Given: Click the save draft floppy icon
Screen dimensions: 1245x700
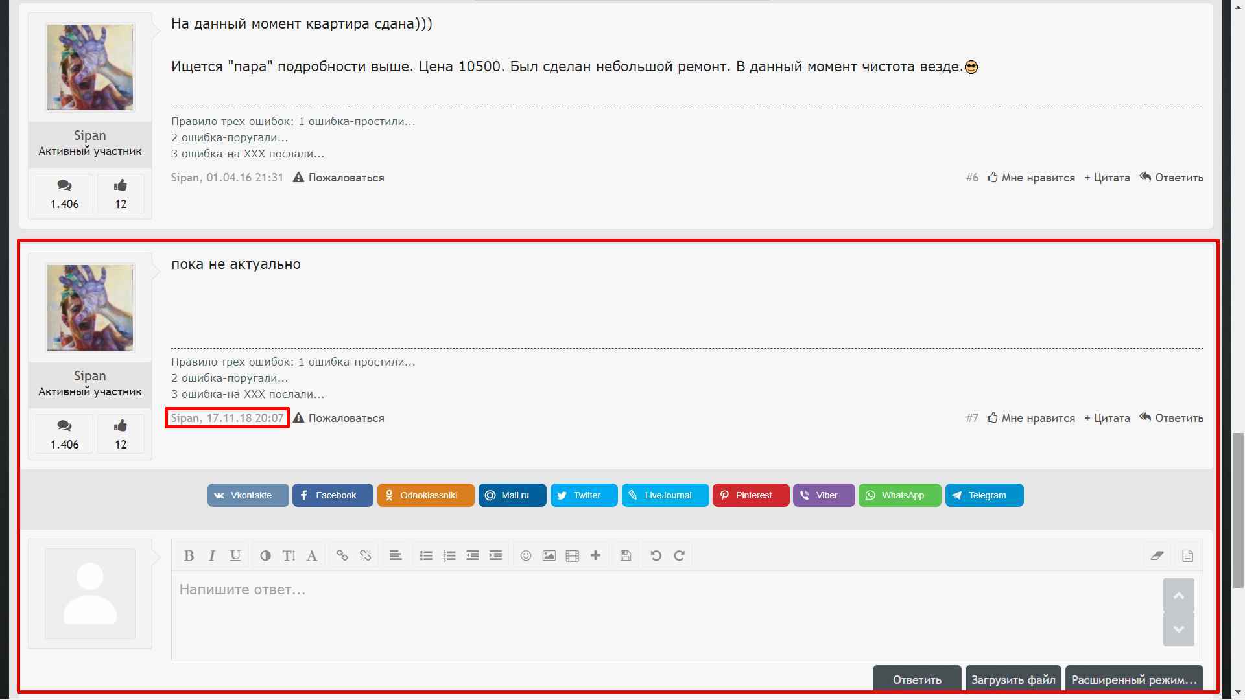Looking at the screenshot, I should pyautogui.click(x=626, y=555).
